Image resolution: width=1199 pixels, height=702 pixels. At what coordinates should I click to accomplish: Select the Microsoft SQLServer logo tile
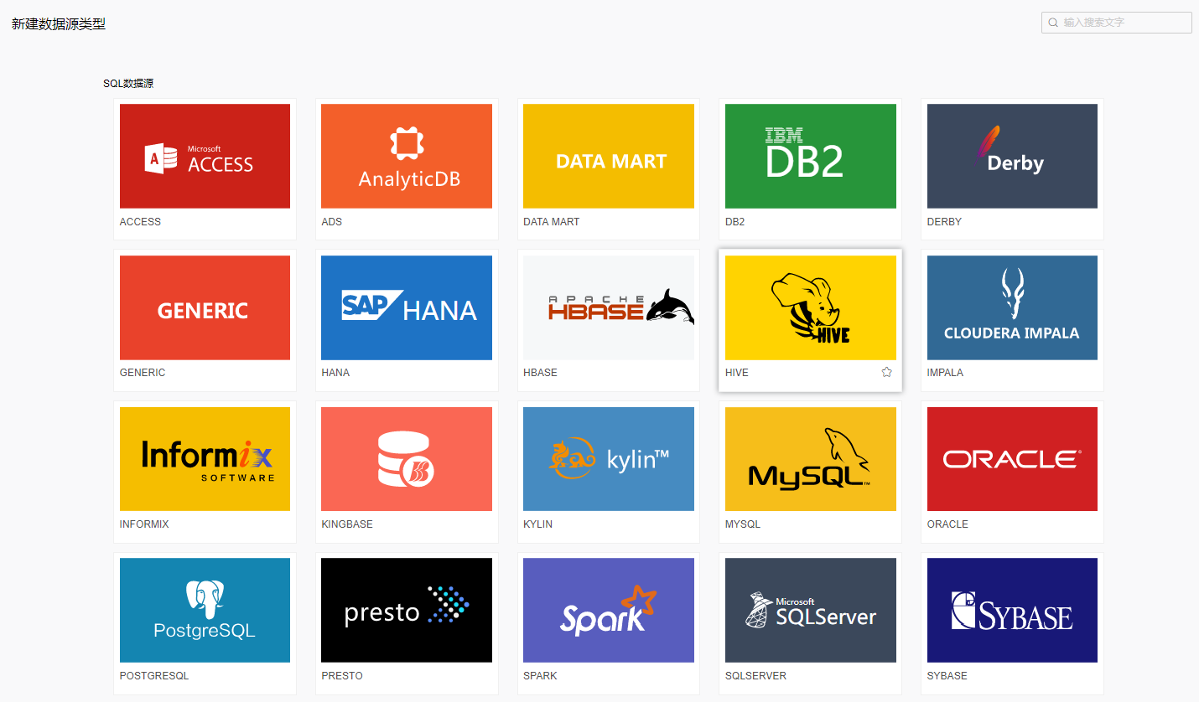[811, 610]
